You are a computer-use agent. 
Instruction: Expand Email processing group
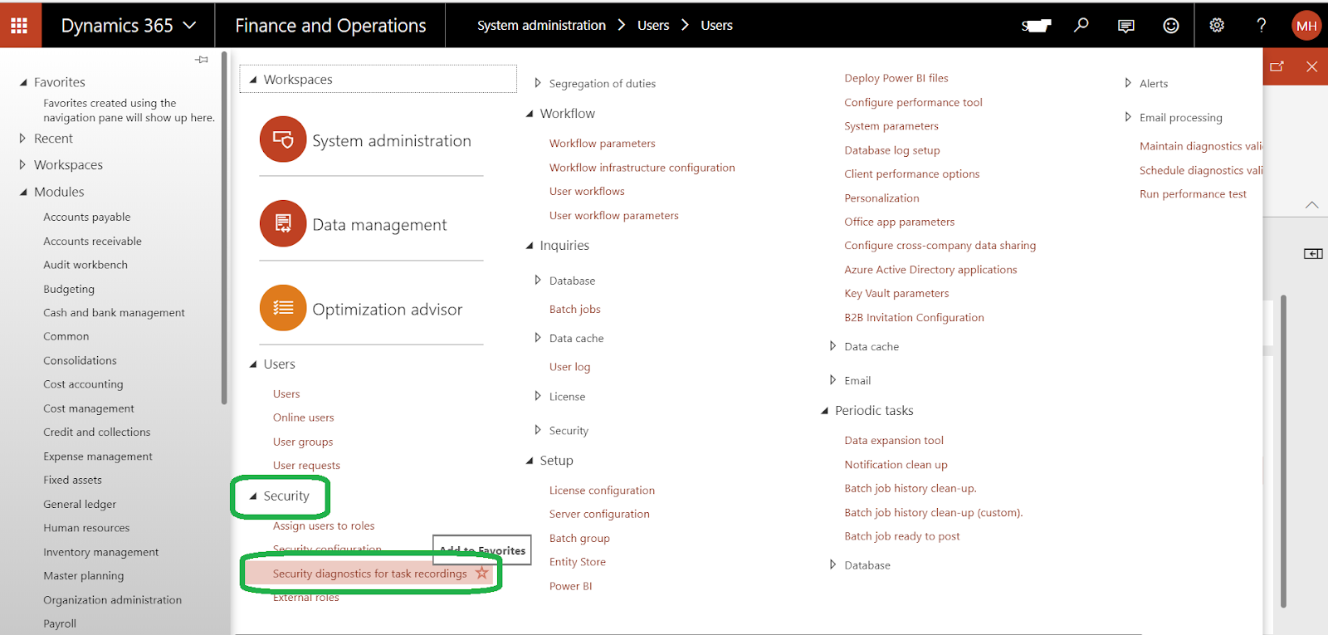(x=1128, y=117)
